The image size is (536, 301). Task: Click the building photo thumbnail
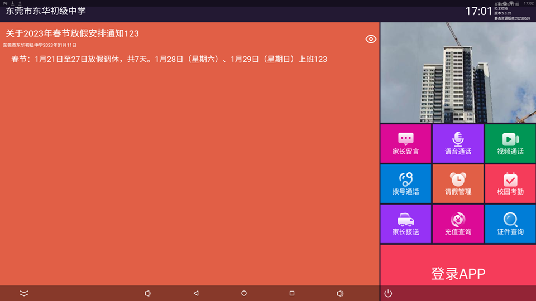pos(458,72)
